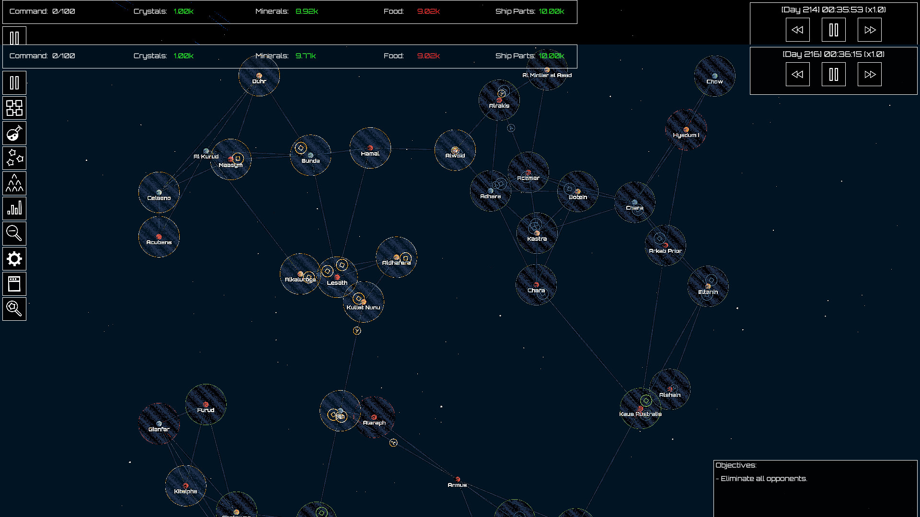Pause the game in the Day 216 panel
This screenshot has height=517, width=920.
(x=833, y=74)
